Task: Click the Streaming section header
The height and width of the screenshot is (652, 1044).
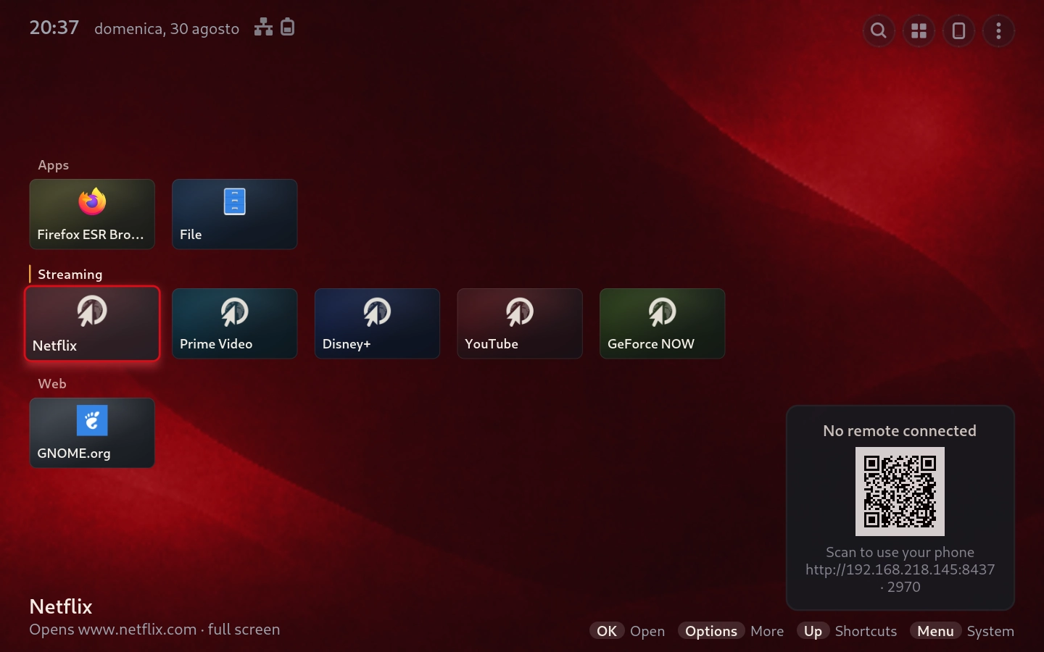Action: pyautogui.click(x=70, y=275)
